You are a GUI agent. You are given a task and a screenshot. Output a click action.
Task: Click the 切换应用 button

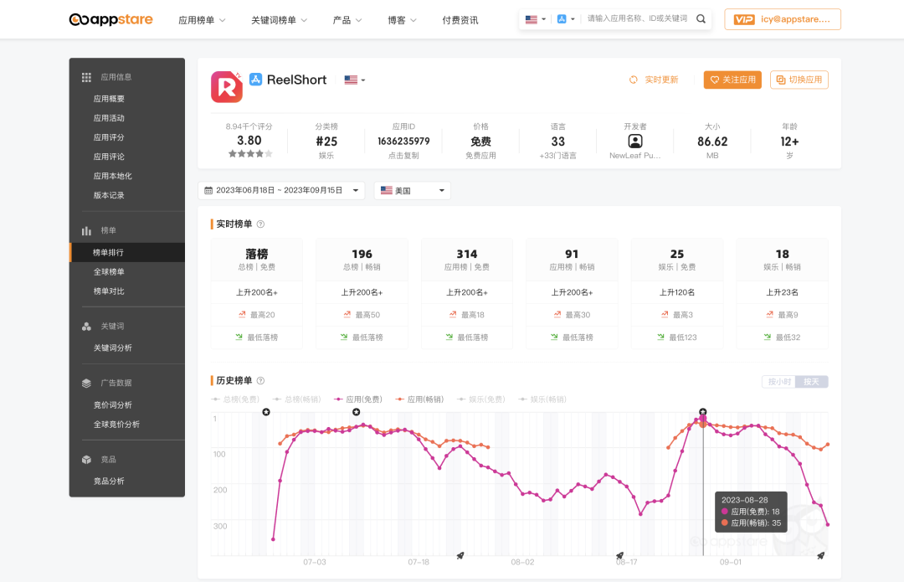[799, 79]
